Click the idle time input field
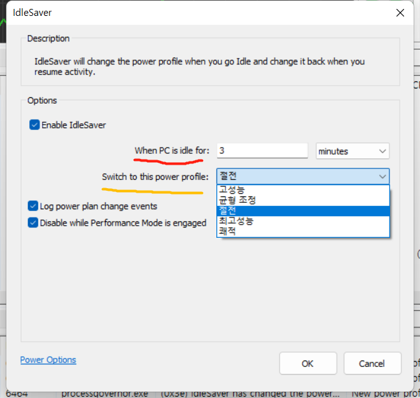The height and width of the screenshot is (398, 420). [x=262, y=151]
